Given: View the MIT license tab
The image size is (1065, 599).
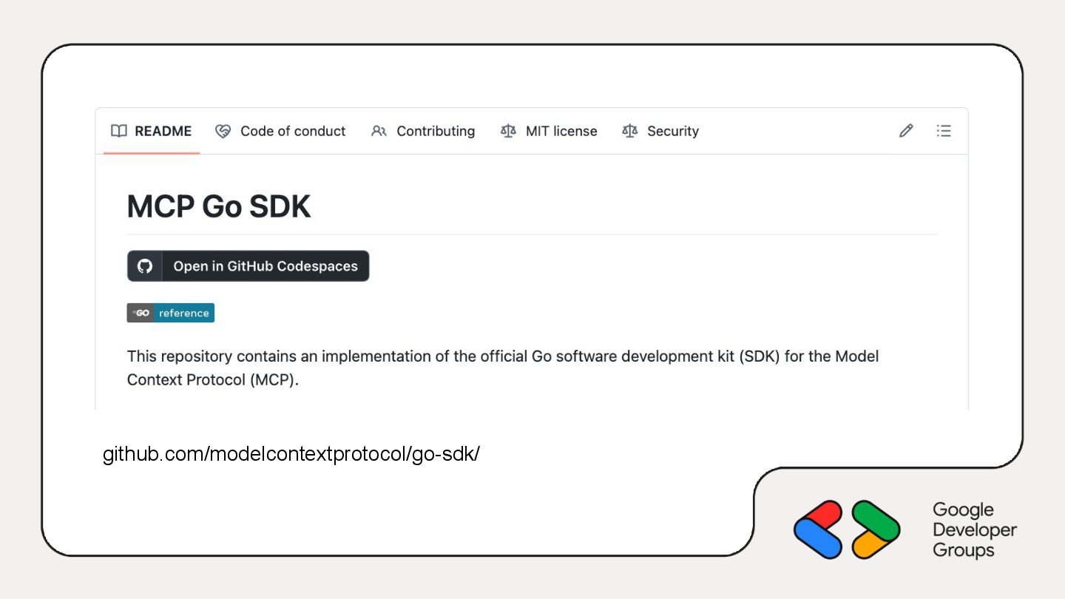Looking at the screenshot, I should click(x=549, y=131).
